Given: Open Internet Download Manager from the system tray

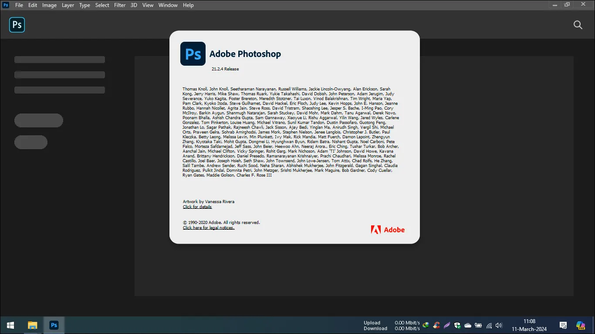Looking at the screenshot, I should (426, 325).
